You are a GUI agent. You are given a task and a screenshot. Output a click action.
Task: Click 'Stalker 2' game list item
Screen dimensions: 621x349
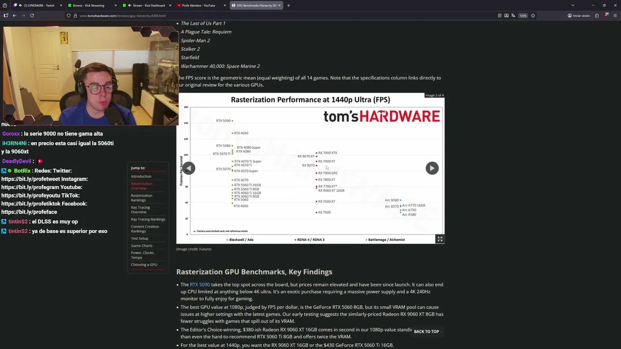pos(190,49)
